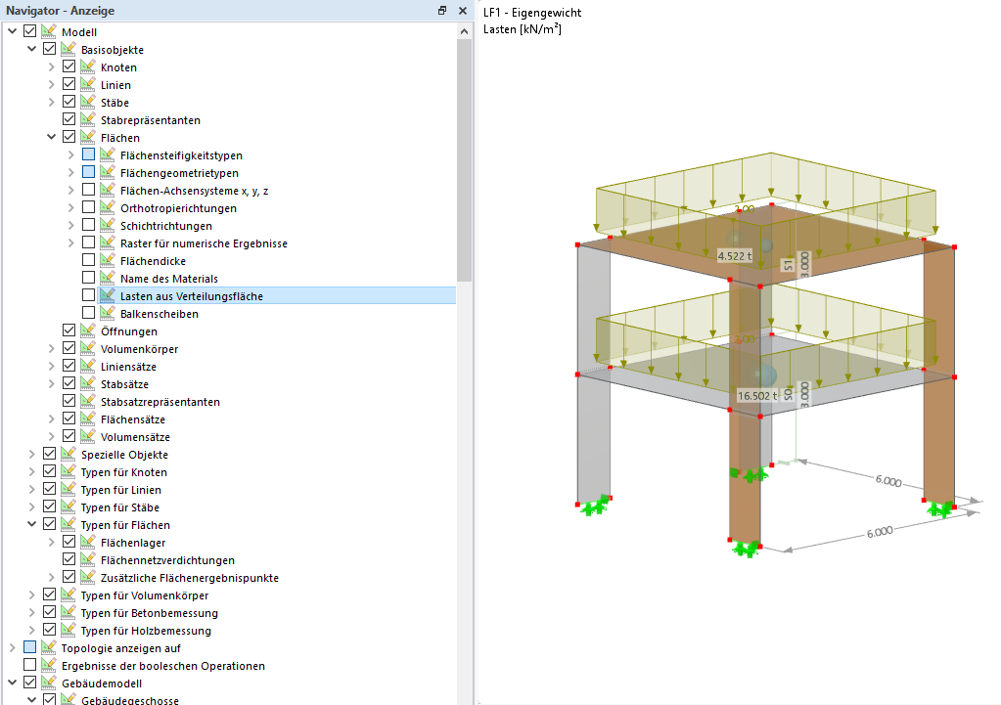The image size is (1001, 705).
Task: Expand Raster für numerische Ergebnisse
Action: (71, 243)
